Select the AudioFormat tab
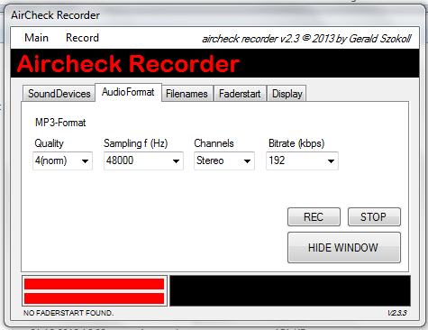 click(x=128, y=92)
